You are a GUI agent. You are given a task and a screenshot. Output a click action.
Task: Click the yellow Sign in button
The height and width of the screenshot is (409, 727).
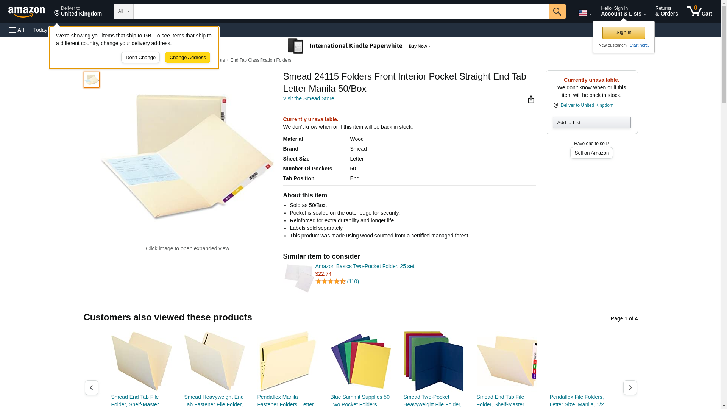(624, 33)
